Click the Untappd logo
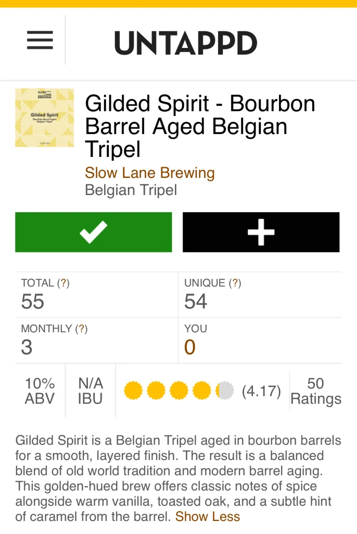The width and height of the screenshot is (357, 534). click(x=186, y=43)
